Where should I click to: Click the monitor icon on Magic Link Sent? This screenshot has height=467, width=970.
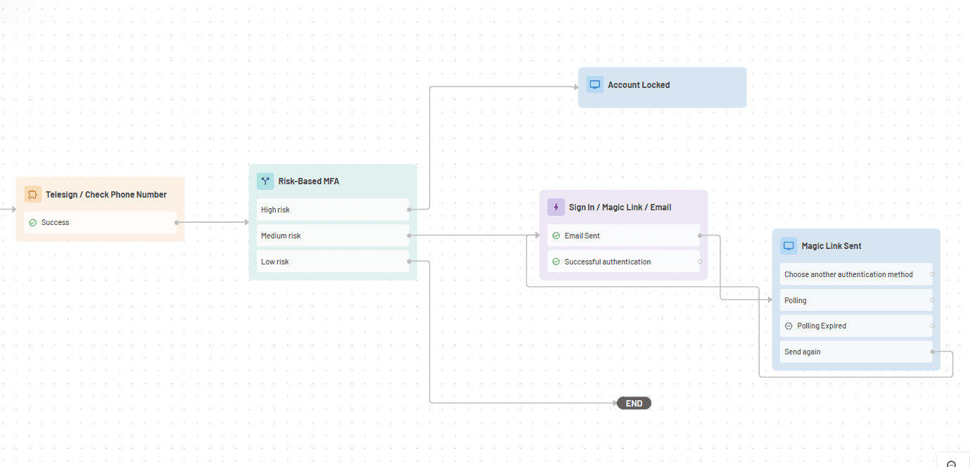pos(789,245)
